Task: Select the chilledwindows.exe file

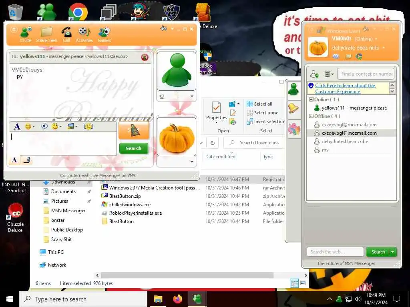Action: (130, 205)
